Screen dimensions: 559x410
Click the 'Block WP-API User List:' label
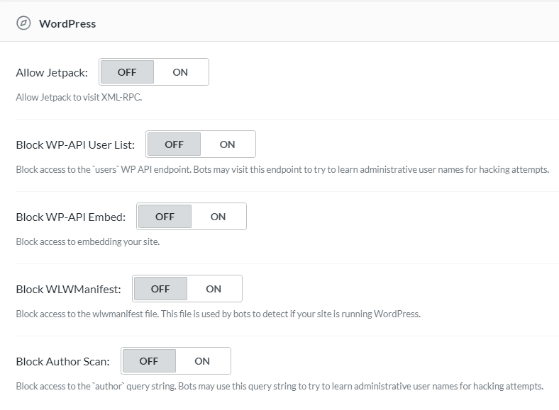[75, 145]
